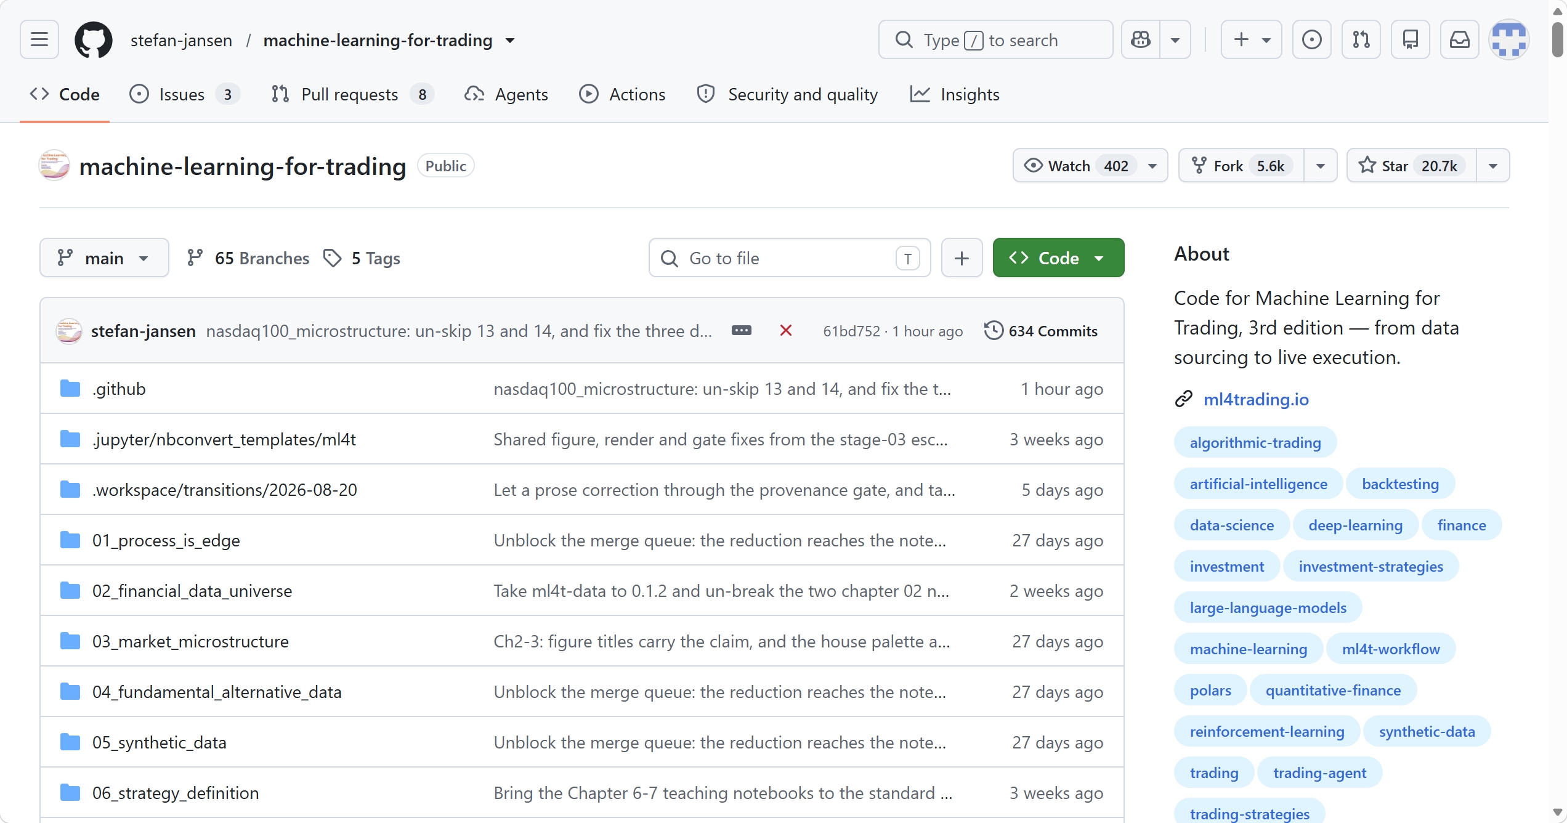Image resolution: width=1567 pixels, height=823 pixels.
Task: Switch to the Issues tab
Action: tap(184, 94)
